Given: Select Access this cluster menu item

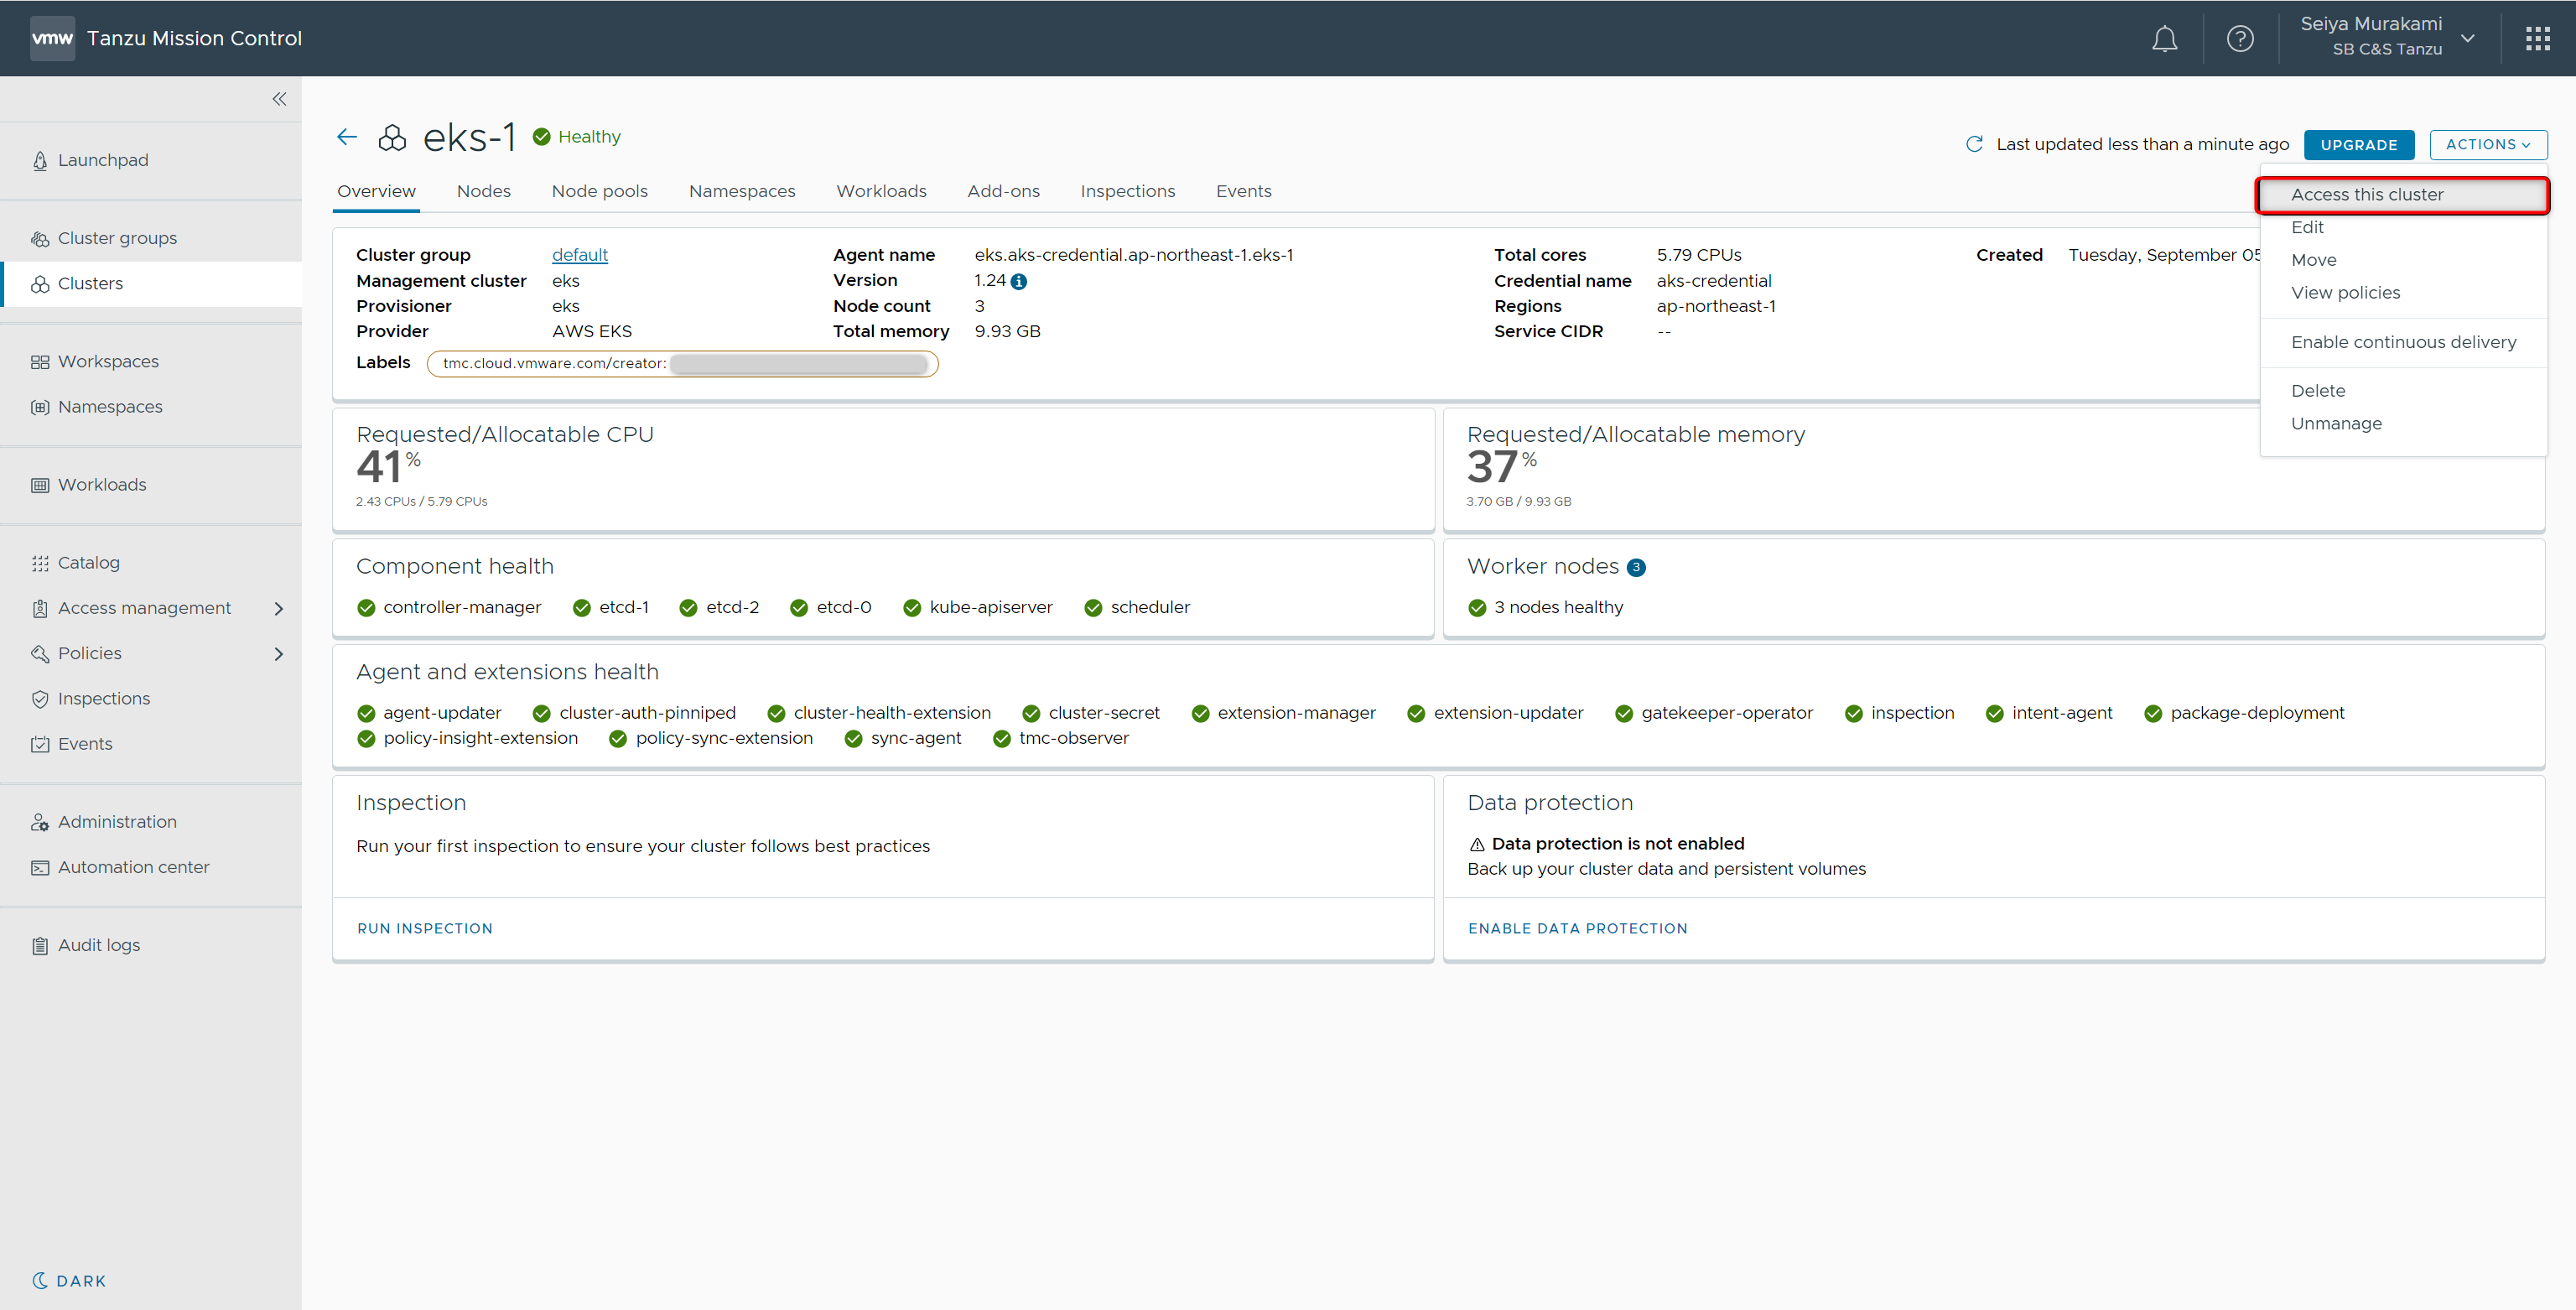Looking at the screenshot, I should (2366, 195).
